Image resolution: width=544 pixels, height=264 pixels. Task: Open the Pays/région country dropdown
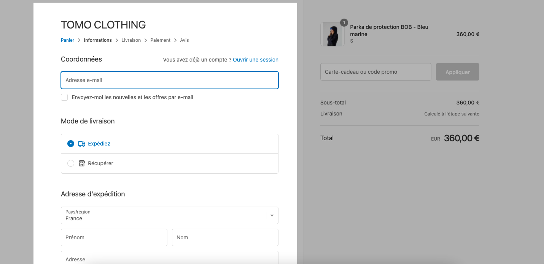click(170, 215)
